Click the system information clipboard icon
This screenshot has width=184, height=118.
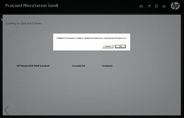[x=156, y=6]
